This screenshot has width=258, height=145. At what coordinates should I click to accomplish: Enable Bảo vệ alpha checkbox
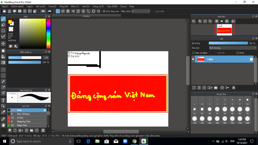[193, 53]
